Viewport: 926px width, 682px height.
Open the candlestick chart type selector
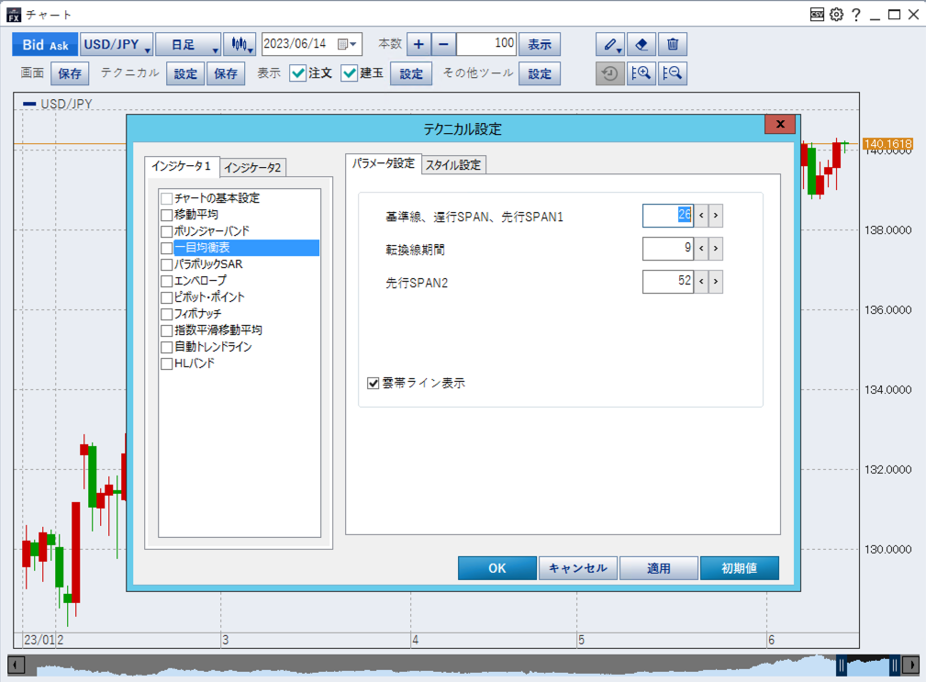pyautogui.click(x=240, y=44)
